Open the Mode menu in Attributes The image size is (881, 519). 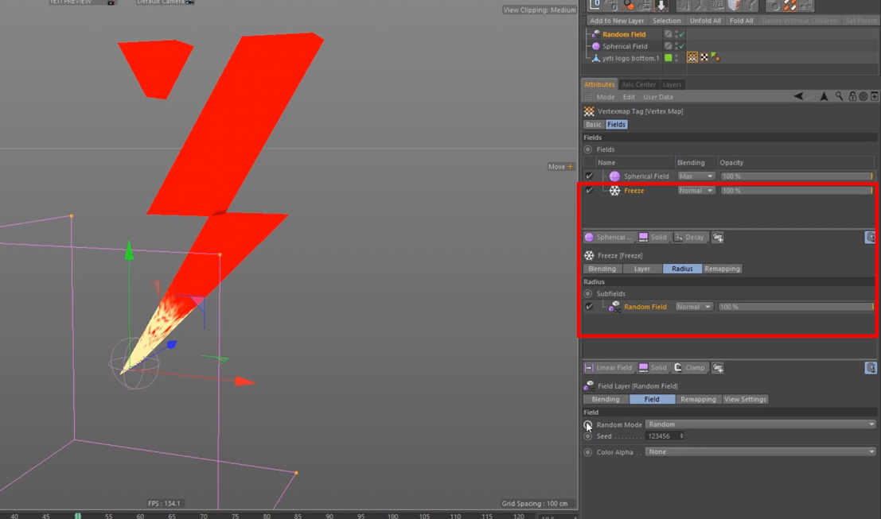pos(605,97)
